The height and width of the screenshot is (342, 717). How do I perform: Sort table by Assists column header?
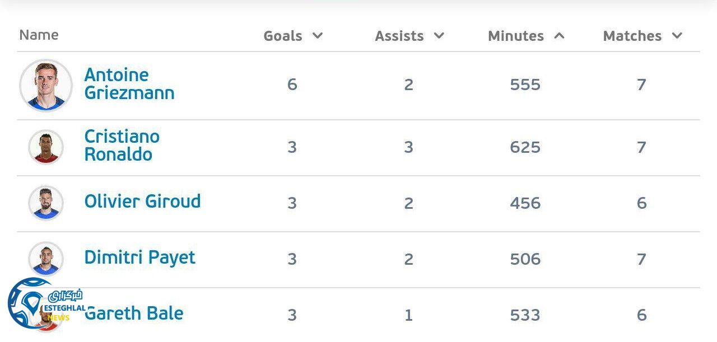tap(399, 36)
